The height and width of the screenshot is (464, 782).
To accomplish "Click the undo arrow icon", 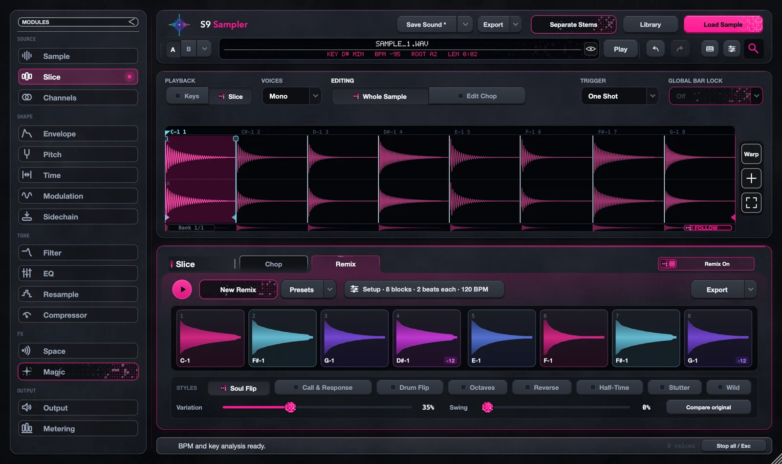I will click(655, 49).
